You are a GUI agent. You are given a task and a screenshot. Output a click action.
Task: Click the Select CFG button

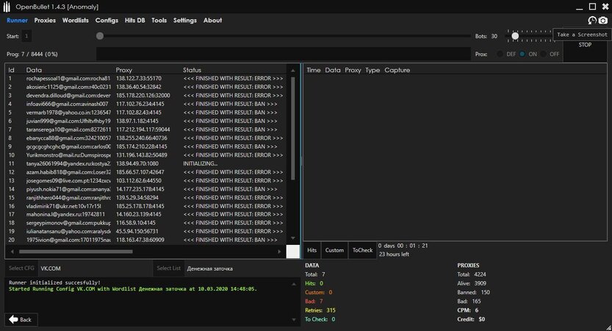tap(21, 268)
